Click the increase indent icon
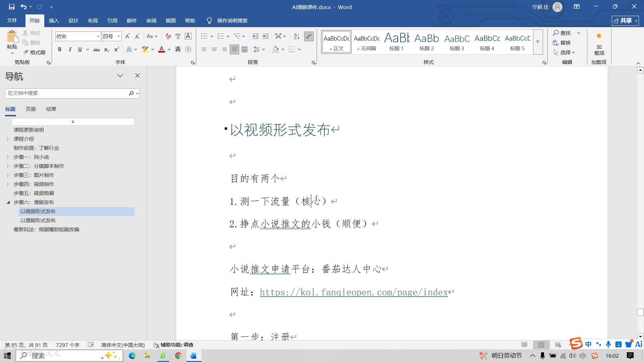The image size is (644, 362). pyautogui.click(x=265, y=36)
